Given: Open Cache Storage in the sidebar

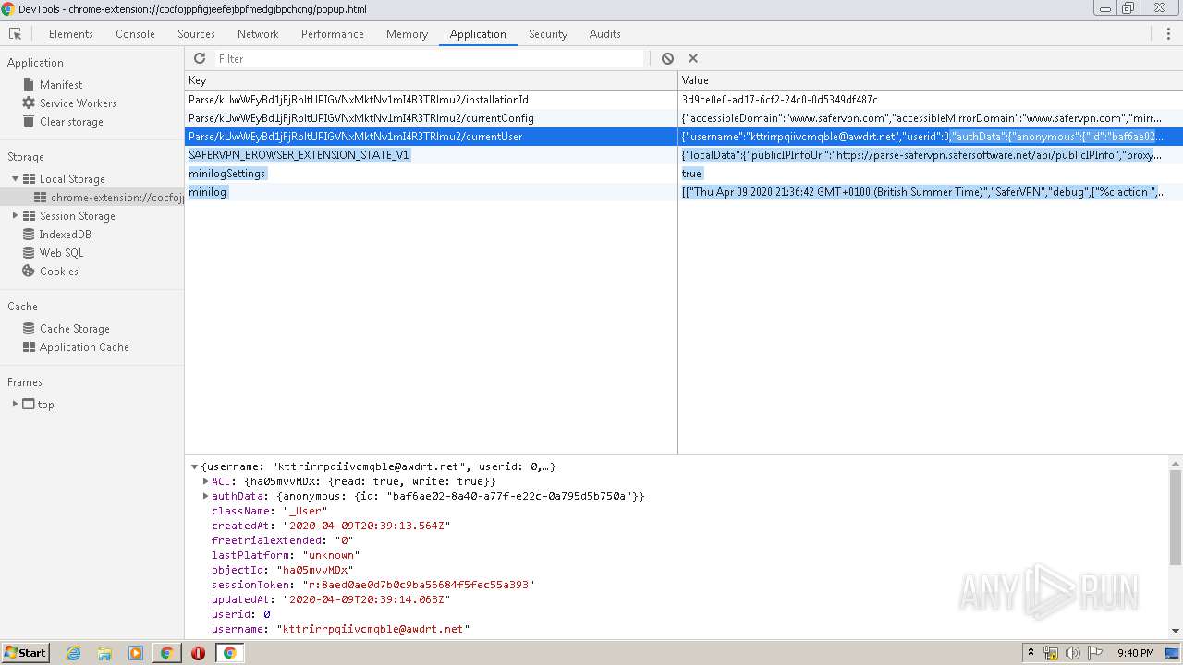Looking at the screenshot, I should pyautogui.click(x=74, y=328).
